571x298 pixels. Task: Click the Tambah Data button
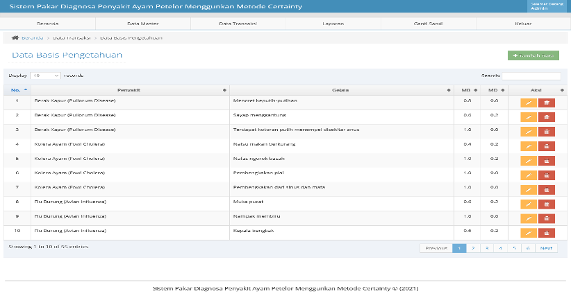pyautogui.click(x=533, y=55)
